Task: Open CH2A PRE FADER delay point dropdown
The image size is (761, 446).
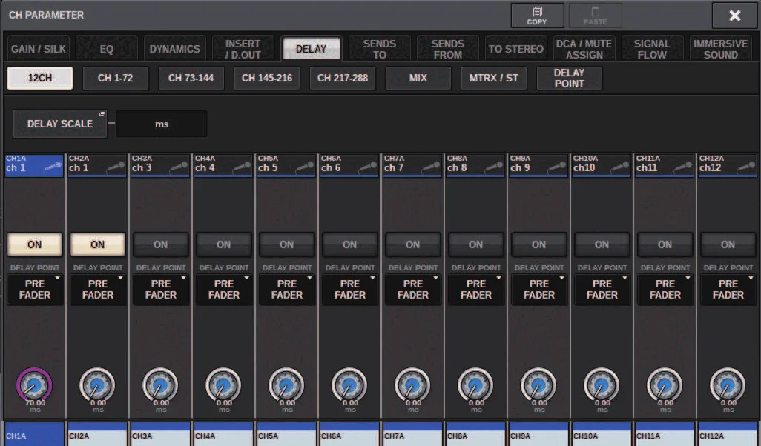Action: click(98, 290)
